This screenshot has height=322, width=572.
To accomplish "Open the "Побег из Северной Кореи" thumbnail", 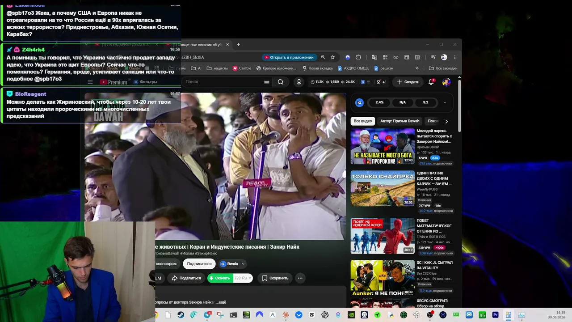I will [x=383, y=236].
